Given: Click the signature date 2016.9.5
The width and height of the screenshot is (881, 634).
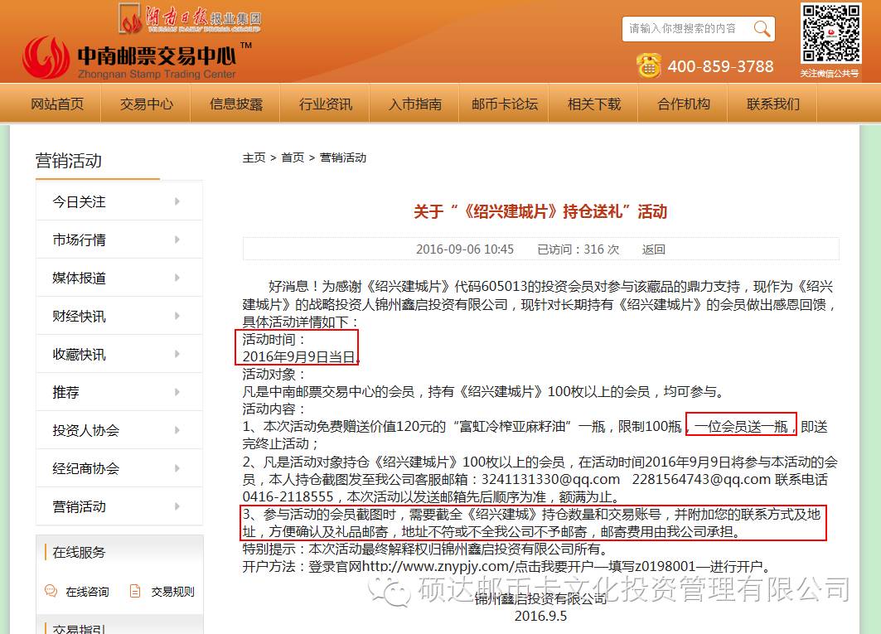Looking at the screenshot, I should point(540,616).
